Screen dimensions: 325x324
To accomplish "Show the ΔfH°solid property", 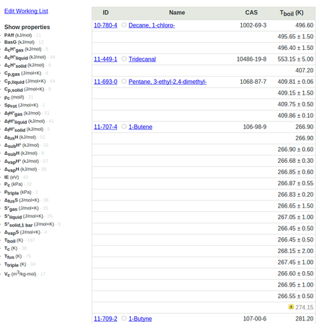I will click(x=24, y=129).
